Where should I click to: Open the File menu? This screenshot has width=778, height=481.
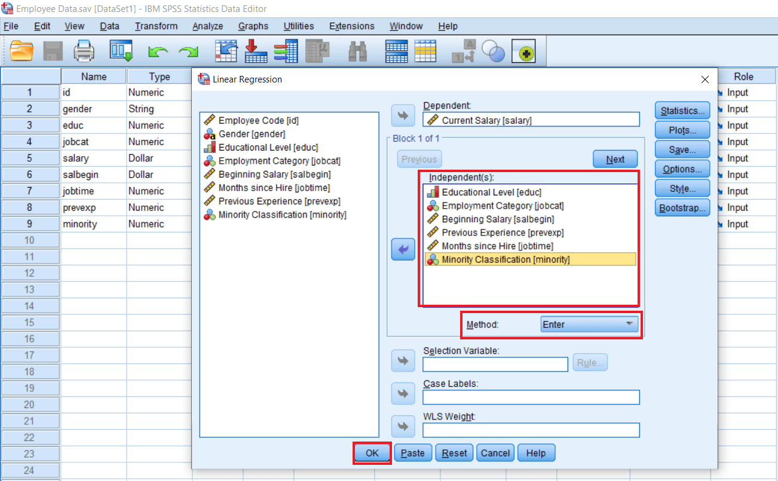tap(11, 26)
